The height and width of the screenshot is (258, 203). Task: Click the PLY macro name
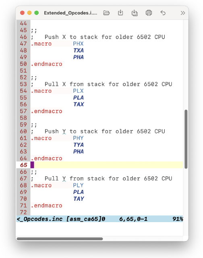[x=78, y=185]
